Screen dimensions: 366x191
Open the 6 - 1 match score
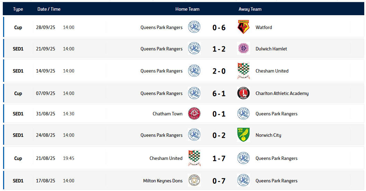point(219,93)
